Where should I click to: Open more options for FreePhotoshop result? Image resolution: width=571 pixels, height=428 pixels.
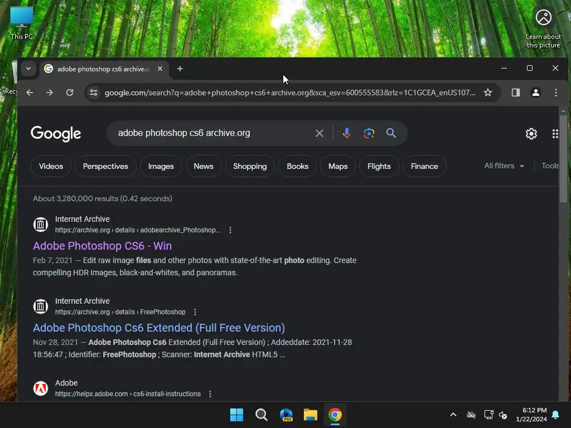[x=195, y=312]
